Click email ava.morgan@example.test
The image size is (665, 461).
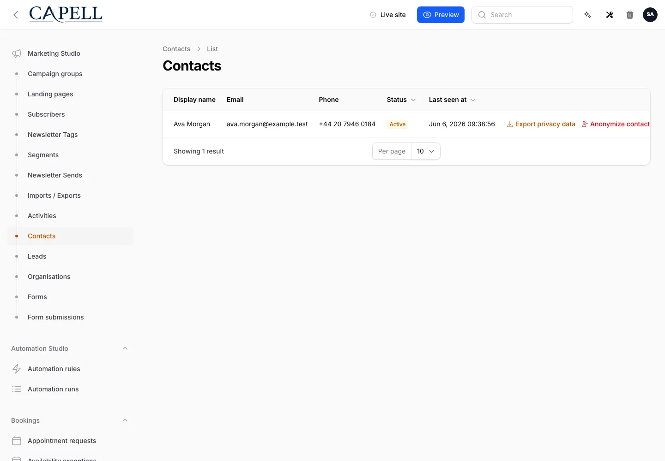(x=267, y=124)
